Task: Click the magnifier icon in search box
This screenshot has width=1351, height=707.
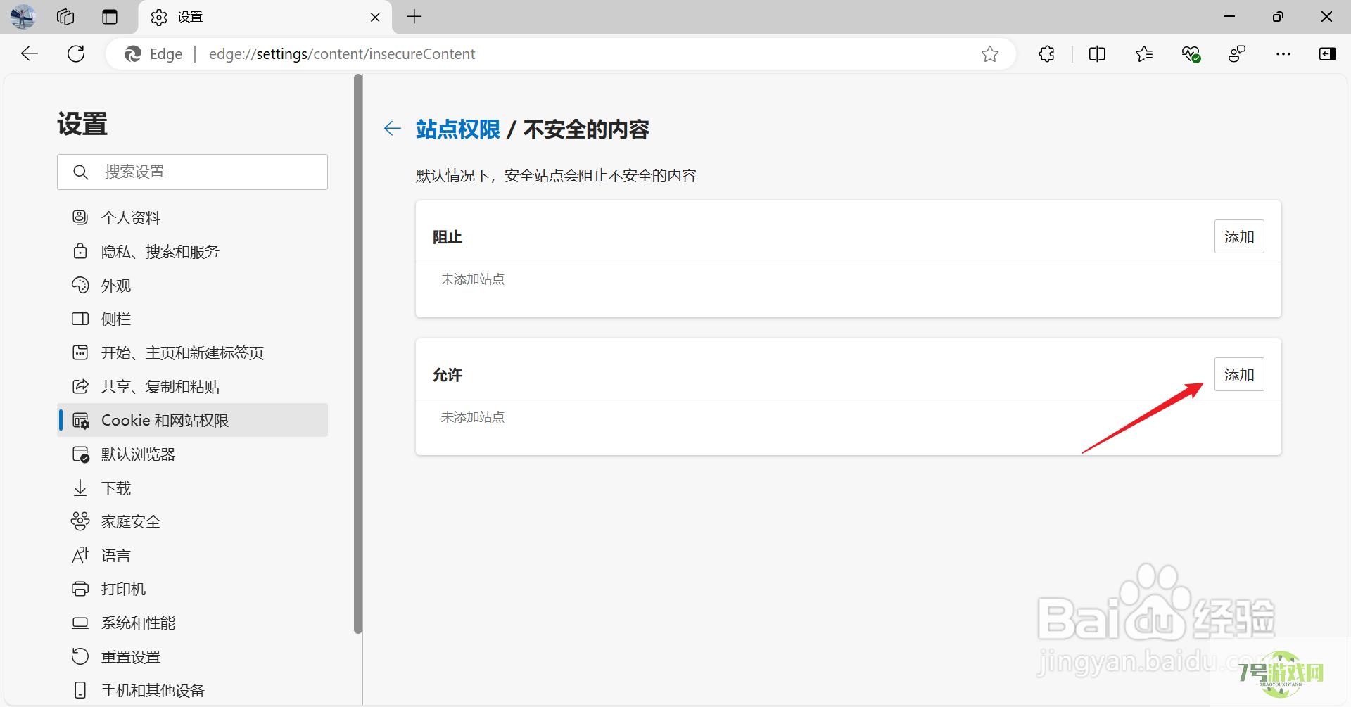Action: [x=81, y=172]
